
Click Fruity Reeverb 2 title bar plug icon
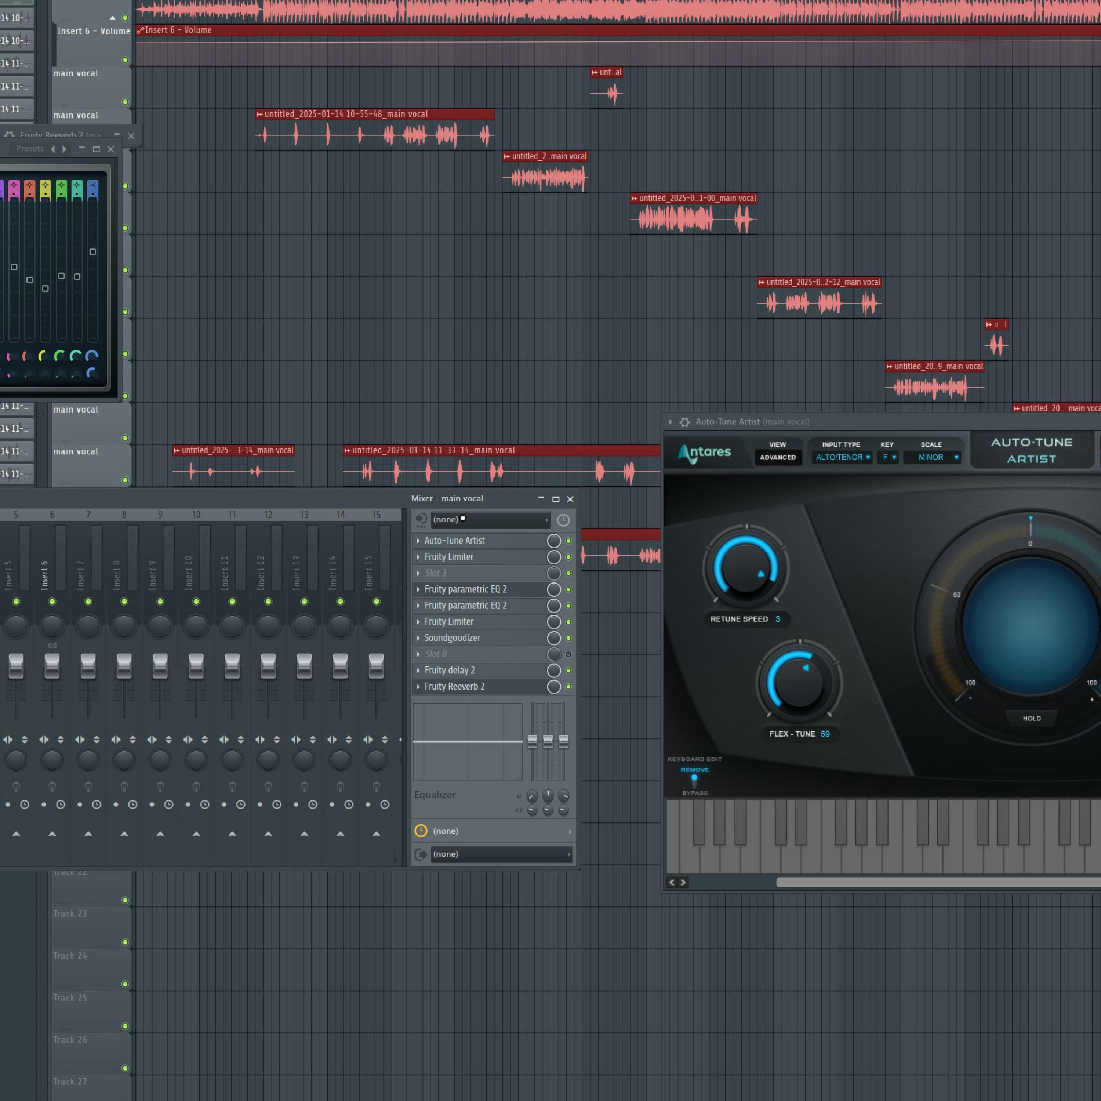point(9,135)
